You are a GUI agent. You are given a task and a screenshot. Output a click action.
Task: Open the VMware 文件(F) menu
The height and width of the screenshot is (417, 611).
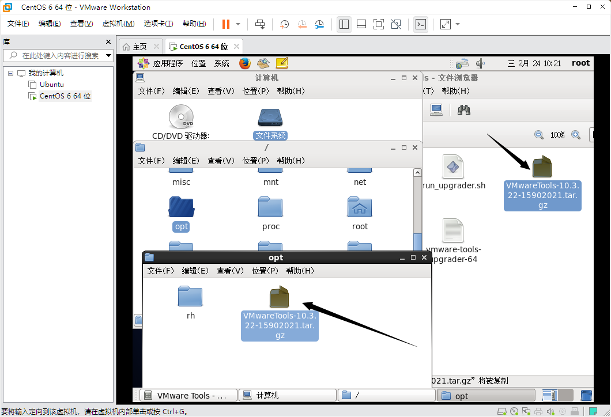pos(18,24)
